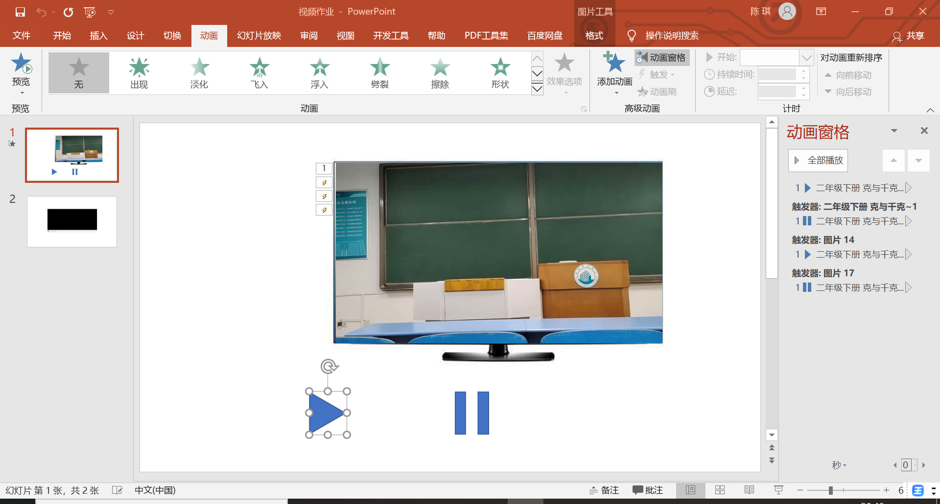Viewport: 940px width, 504px height.
Task: Click Move Later (向后移动) button
Action: [848, 92]
